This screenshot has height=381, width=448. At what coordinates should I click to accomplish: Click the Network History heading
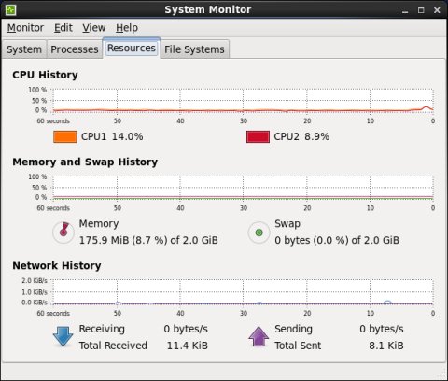pyautogui.click(x=57, y=266)
